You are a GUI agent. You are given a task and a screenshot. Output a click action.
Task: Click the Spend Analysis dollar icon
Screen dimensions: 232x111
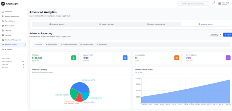click(46, 44)
